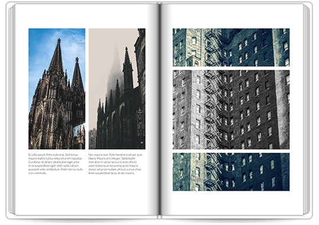The height and width of the screenshot is (225, 319).
Task: Select the large black-and-white building photo
Action: click(231, 110)
